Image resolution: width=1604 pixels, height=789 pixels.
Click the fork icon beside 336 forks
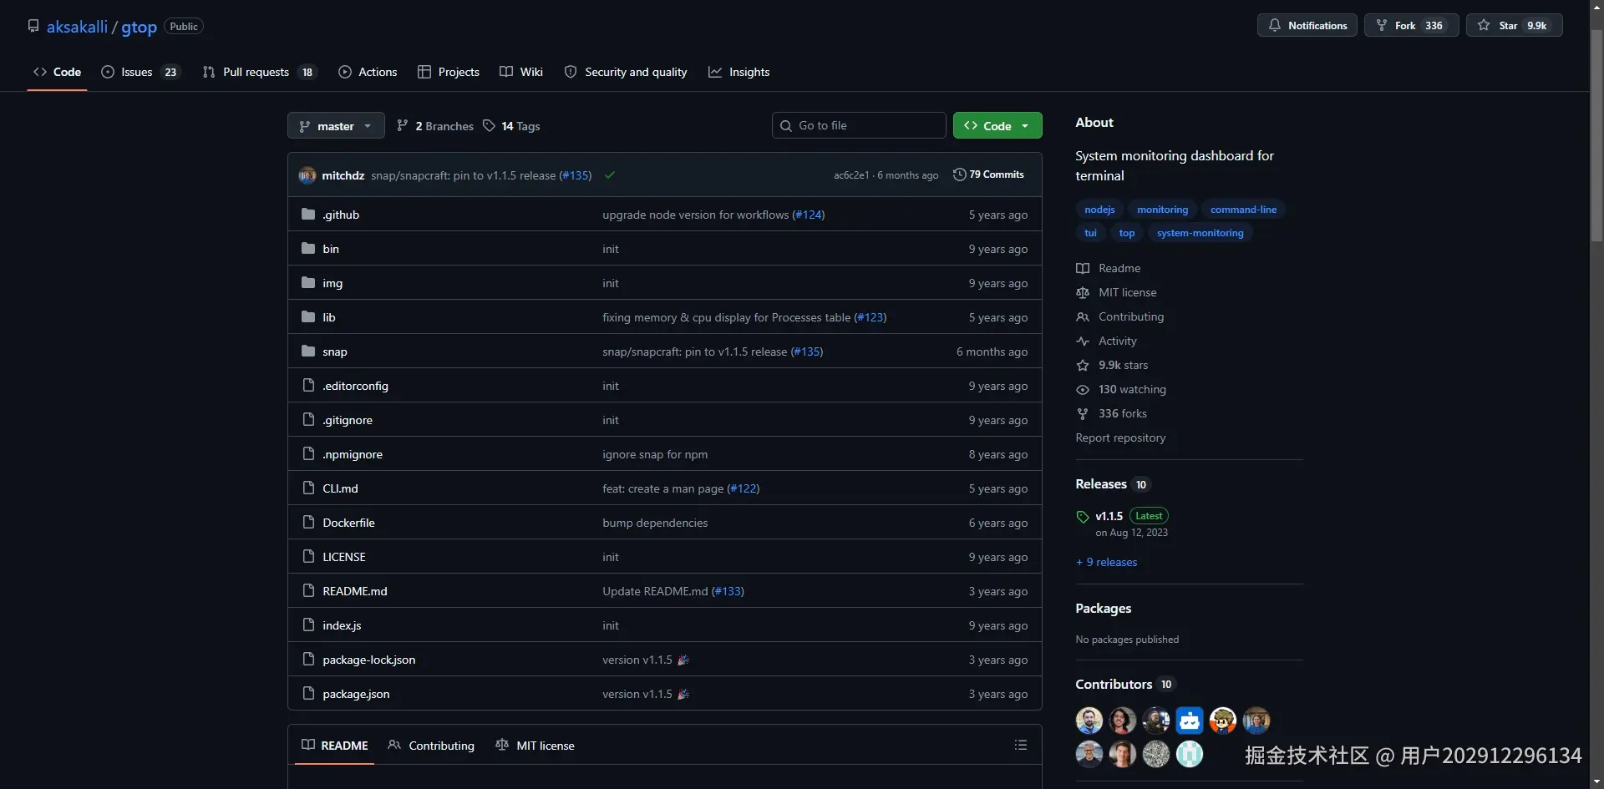point(1083,414)
